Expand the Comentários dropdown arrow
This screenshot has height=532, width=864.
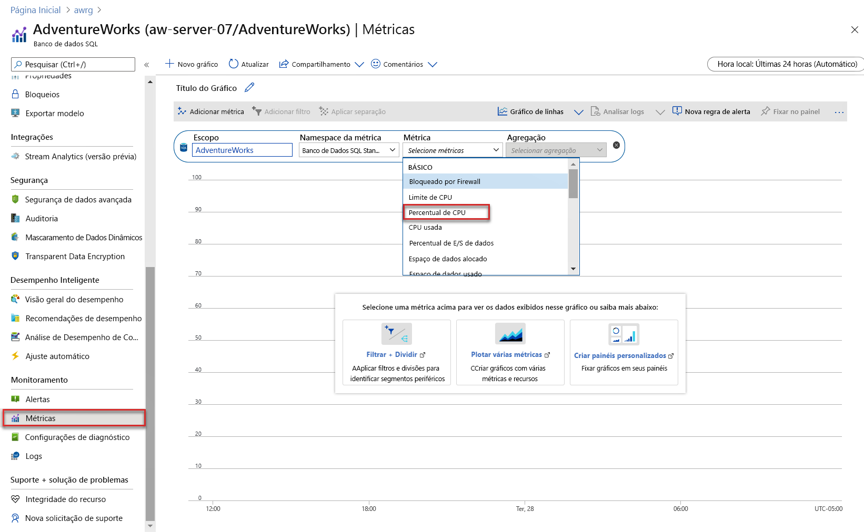433,64
